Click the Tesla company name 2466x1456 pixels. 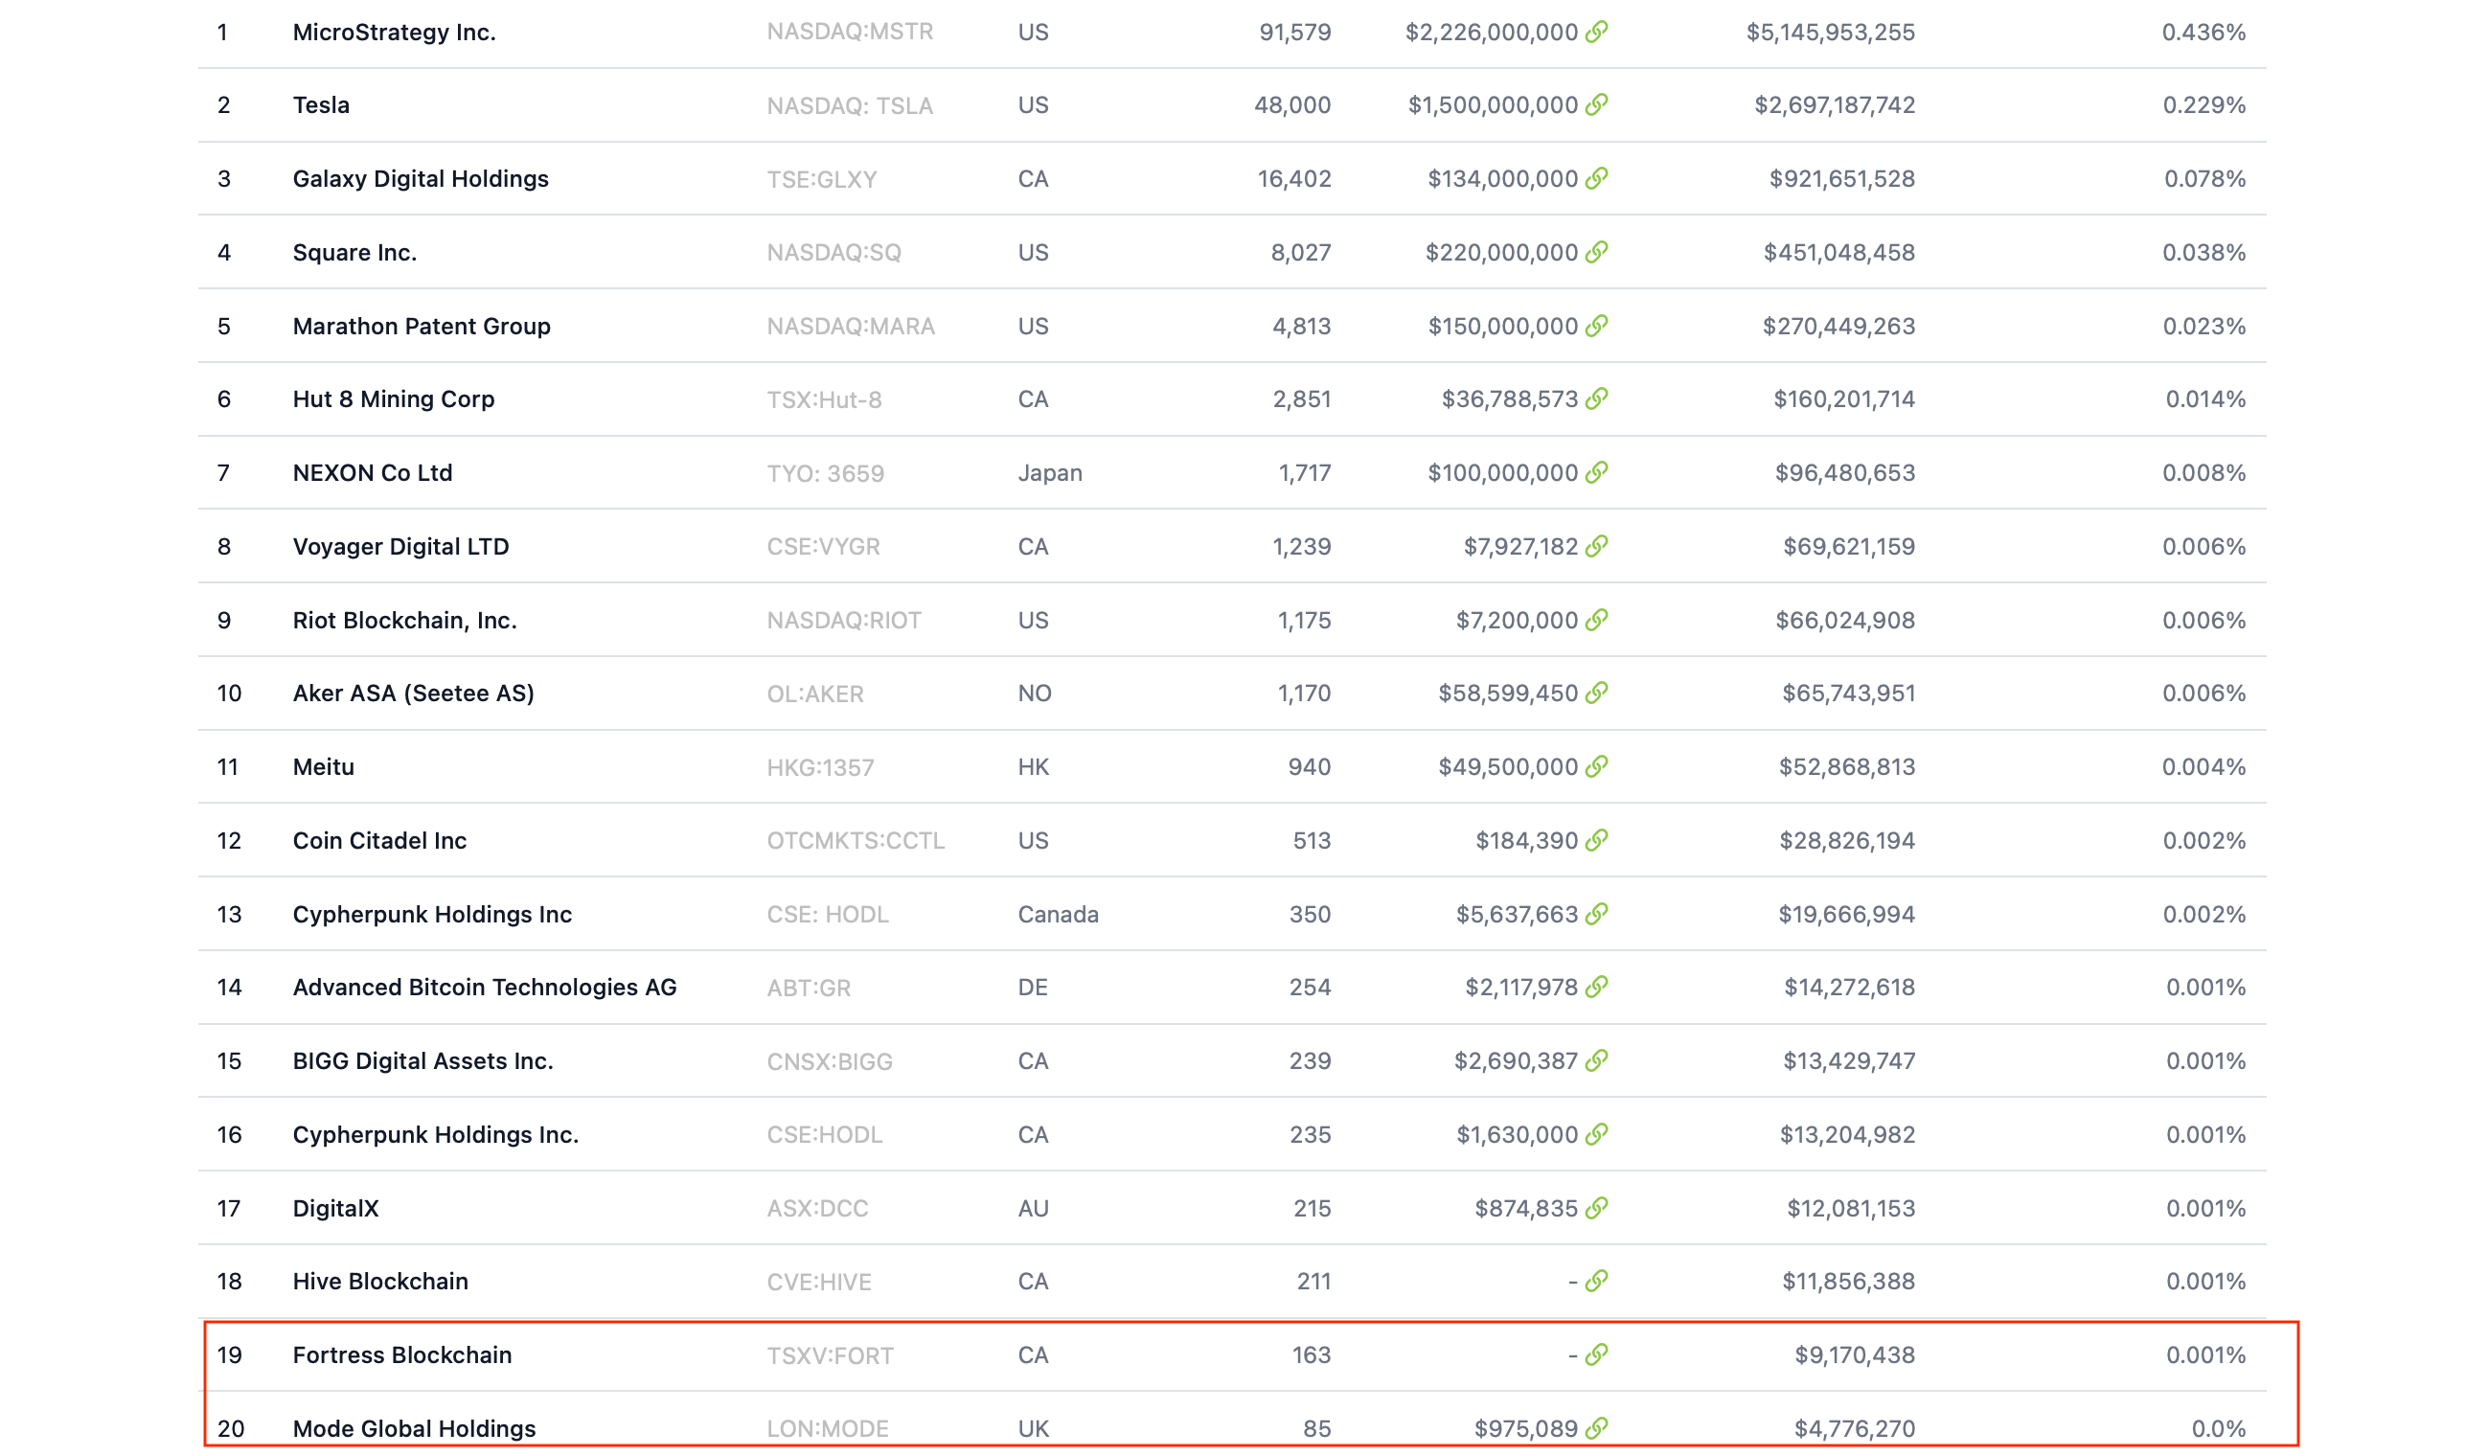321,105
